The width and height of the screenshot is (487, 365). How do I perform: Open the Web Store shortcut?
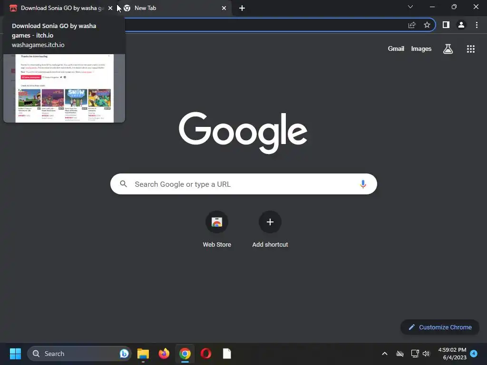pyautogui.click(x=217, y=230)
